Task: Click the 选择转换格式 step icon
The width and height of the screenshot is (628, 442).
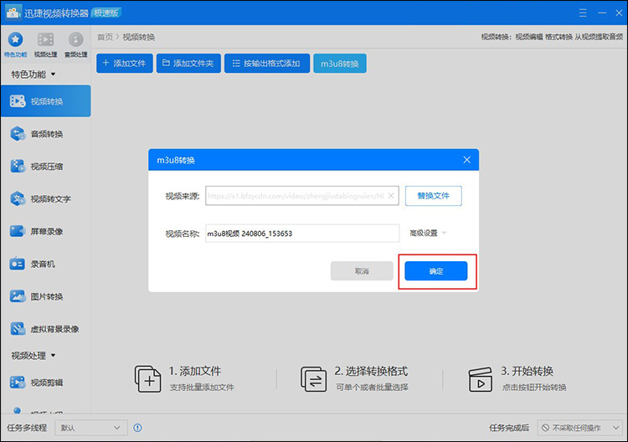Action: pos(313,378)
